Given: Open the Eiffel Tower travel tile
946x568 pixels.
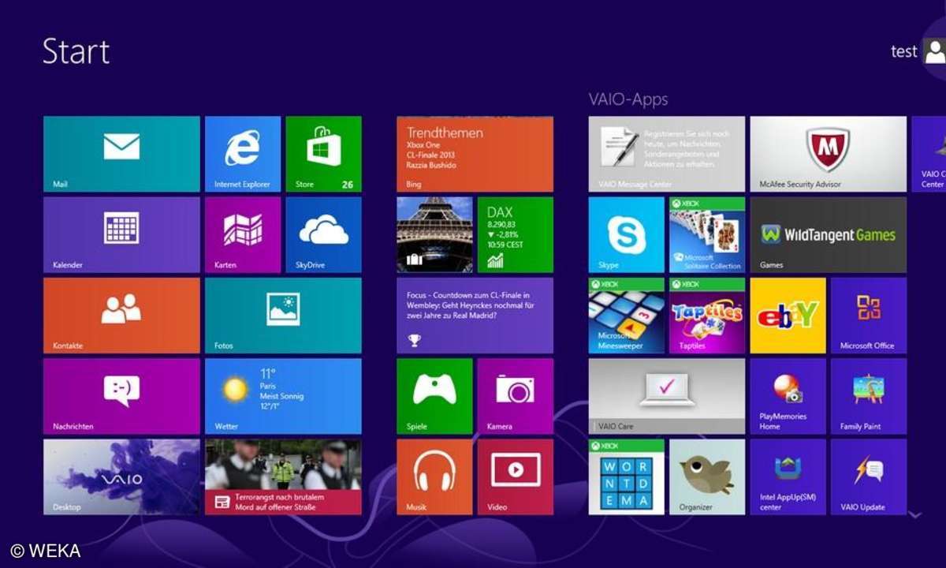Looking at the screenshot, I should [x=434, y=235].
